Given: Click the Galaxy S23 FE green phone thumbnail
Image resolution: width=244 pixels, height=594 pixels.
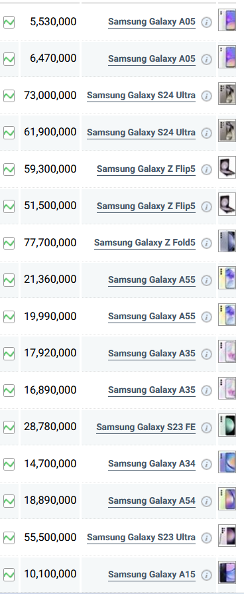Looking at the screenshot, I should point(227,425).
